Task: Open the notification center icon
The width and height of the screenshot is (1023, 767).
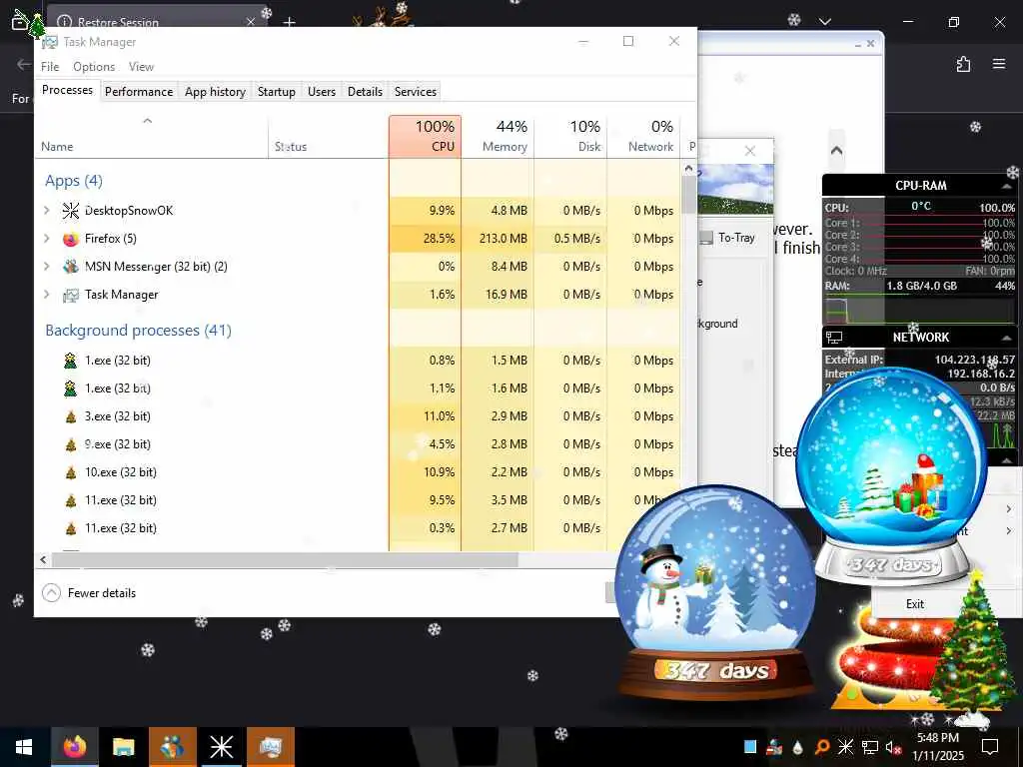Action: [x=990, y=746]
